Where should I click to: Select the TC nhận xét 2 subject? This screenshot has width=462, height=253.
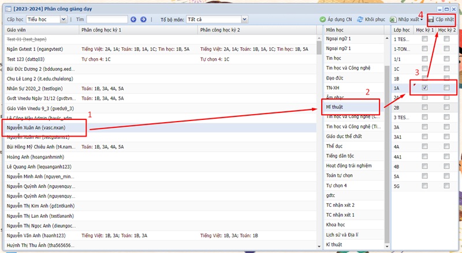(340, 205)
